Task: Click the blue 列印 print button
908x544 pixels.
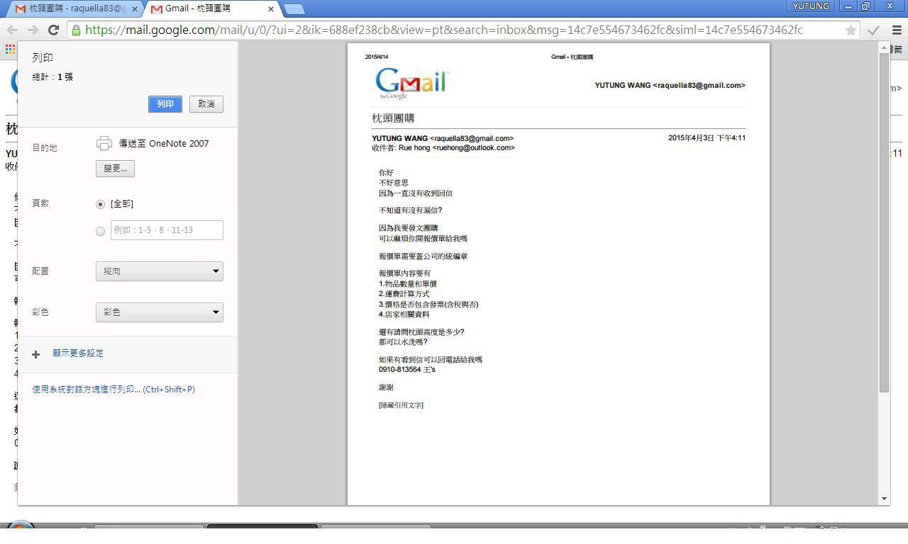Action: [x=165, y=104]
